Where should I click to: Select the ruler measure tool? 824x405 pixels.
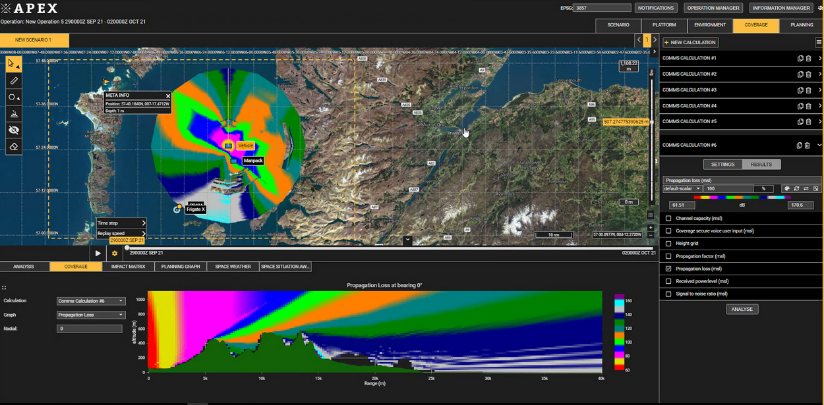14,80
